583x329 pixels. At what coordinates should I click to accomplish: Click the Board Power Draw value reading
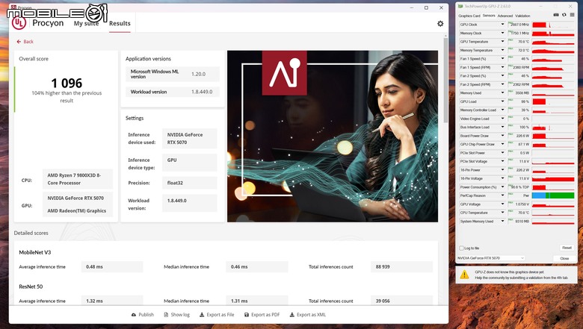pyautogui.click(x=519, y=136)
